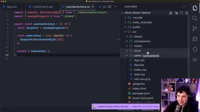This screenshot has width=200, height=112.
Task: Open the Run and Debug view
Action: (195, 39)
